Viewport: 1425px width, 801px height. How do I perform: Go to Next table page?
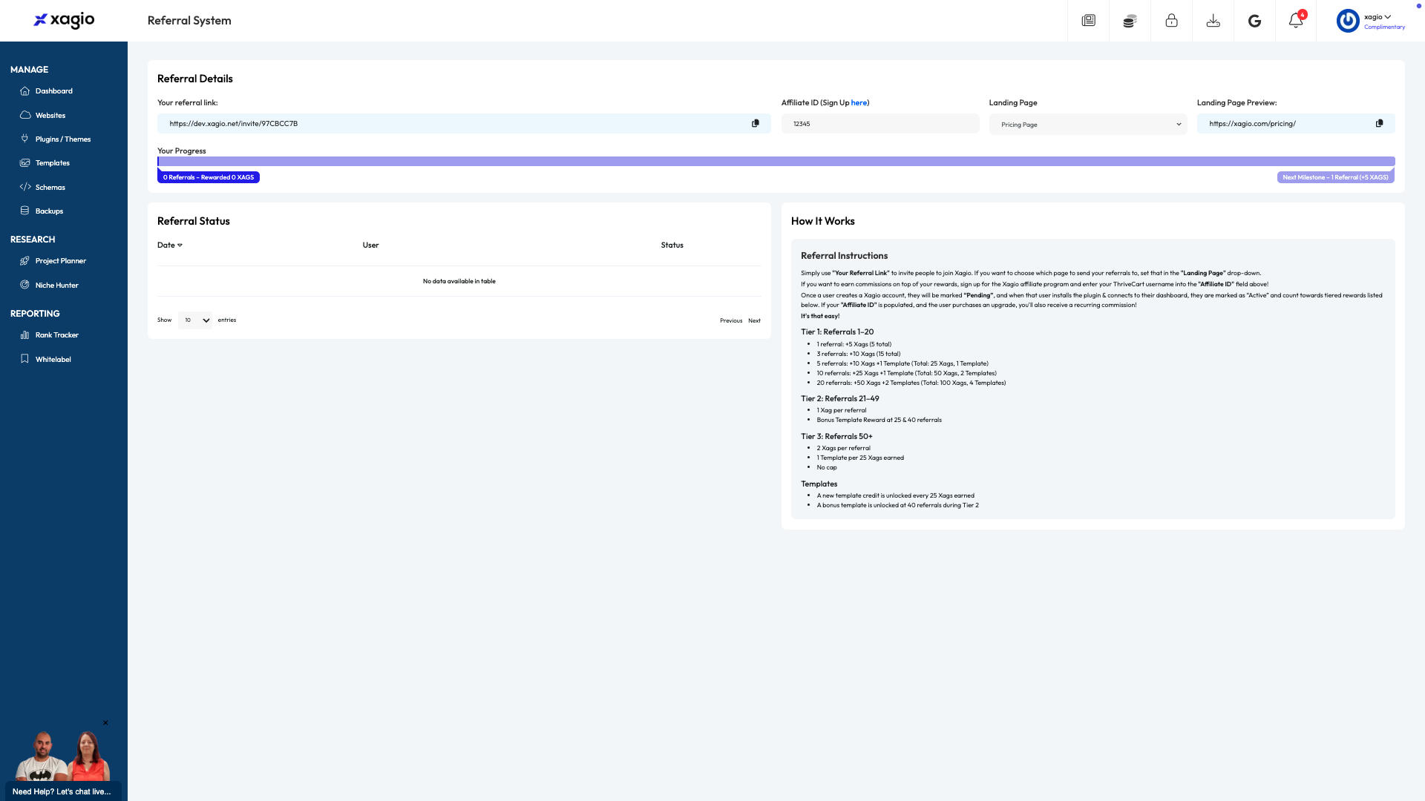tap(754, 321)
